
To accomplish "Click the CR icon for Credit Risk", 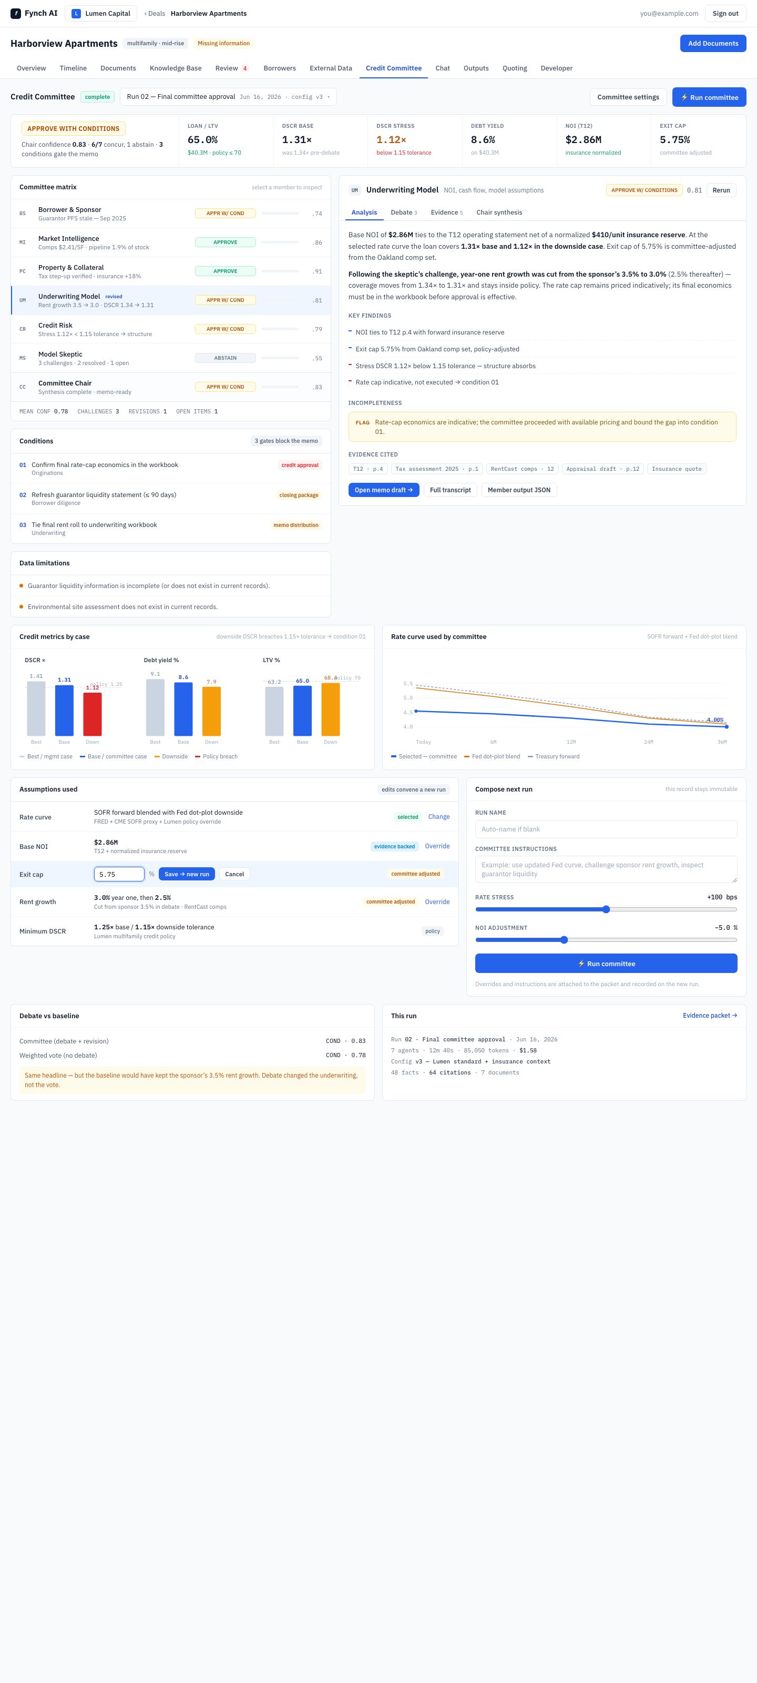I will [22, 329].
